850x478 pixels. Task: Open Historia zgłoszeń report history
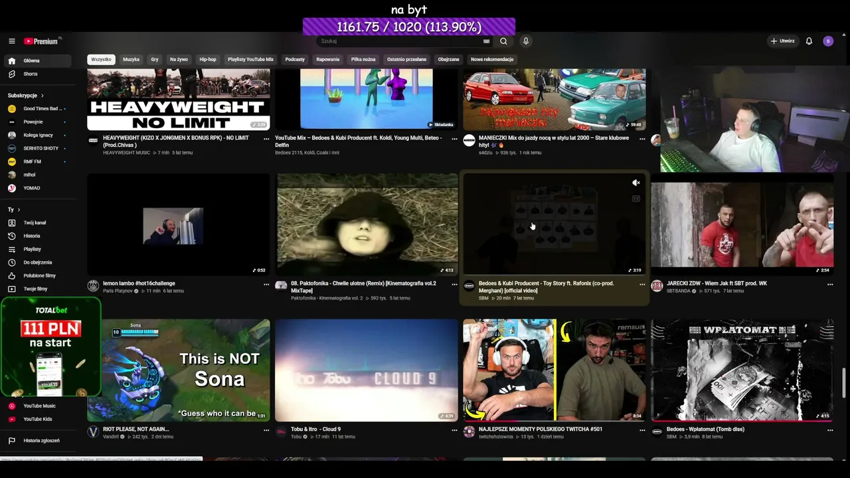click(37, 440)
